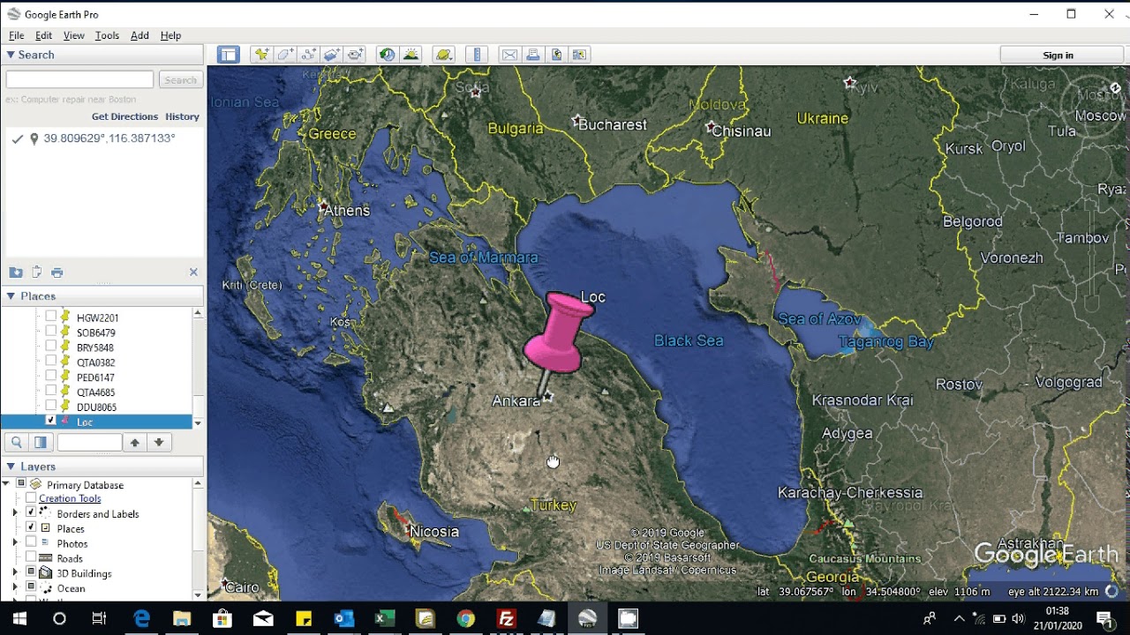The height and width of the screenshot is (635, 1130).
Task: Check the QTA0382 placemark checkbox
Action: point(51,361)
